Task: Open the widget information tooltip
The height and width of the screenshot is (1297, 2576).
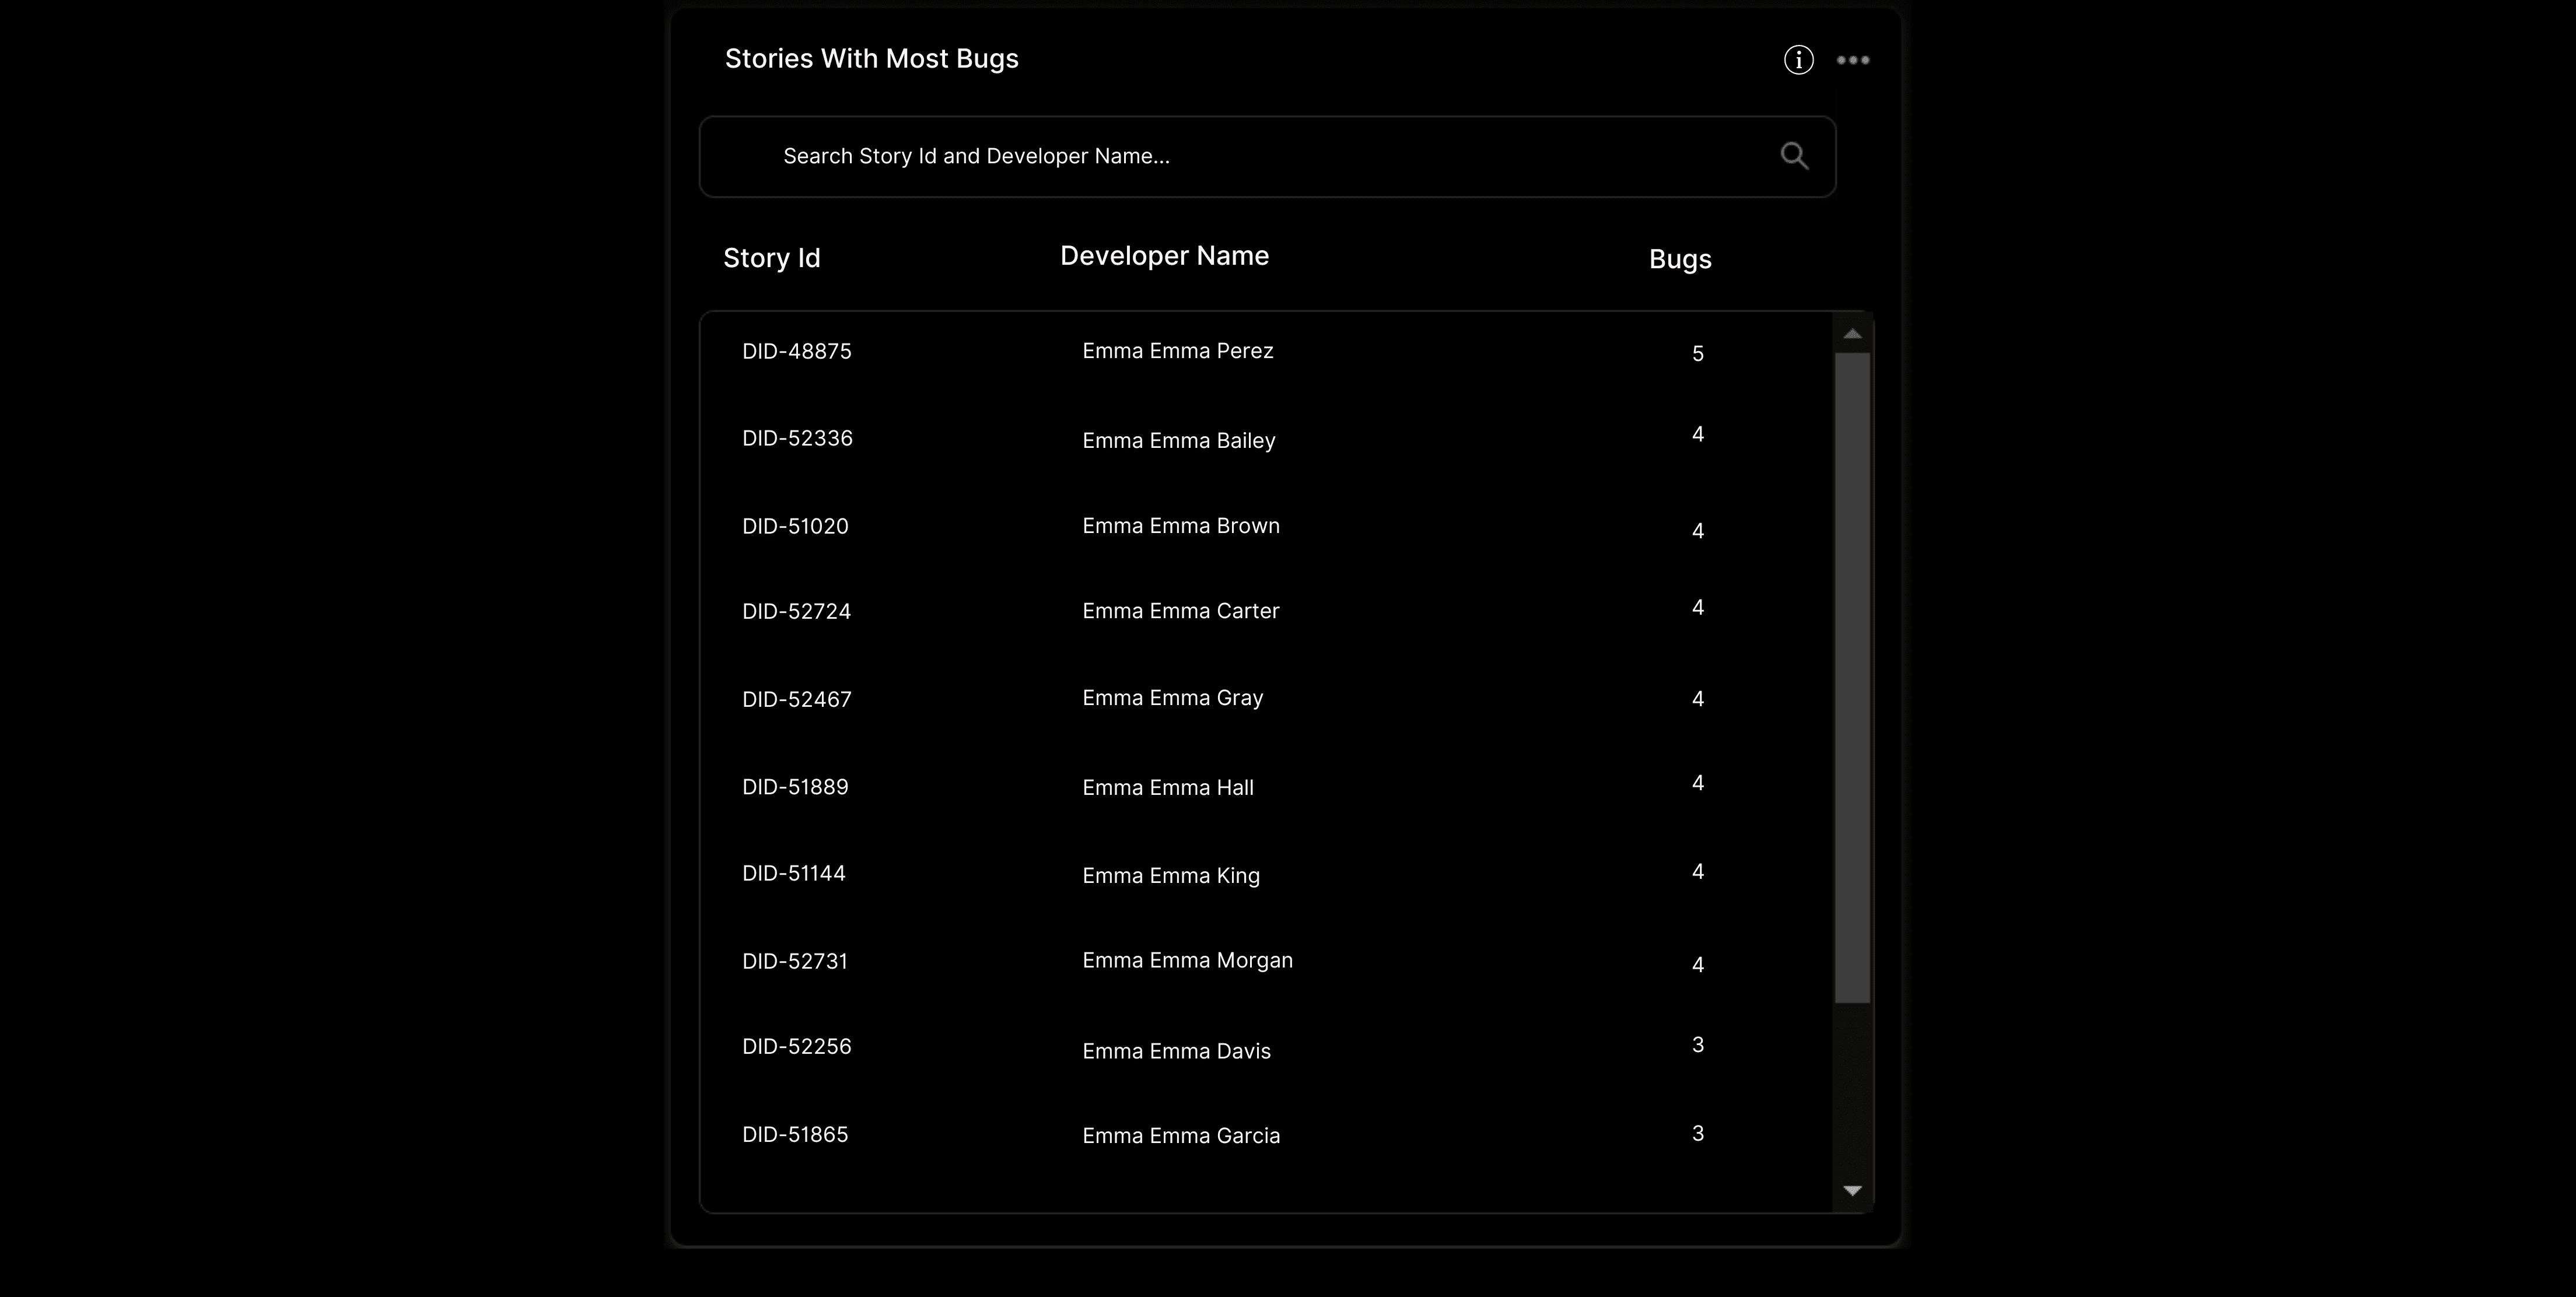Action: 1797,59
